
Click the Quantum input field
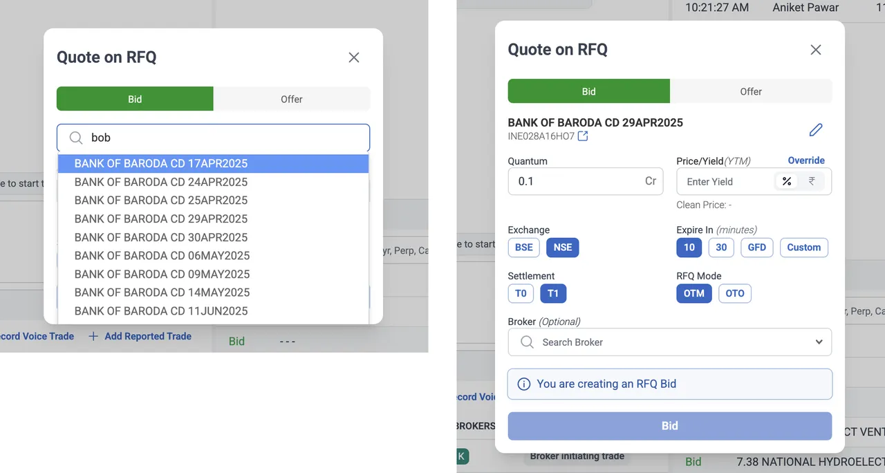click(x=585, y=181)
